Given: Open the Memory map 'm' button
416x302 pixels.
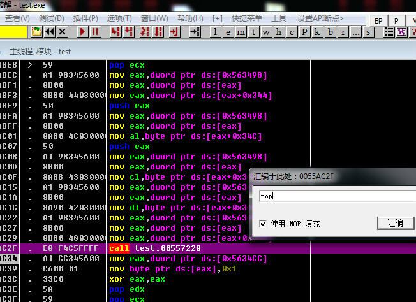Looking at the screenshot, I should pos(241,32).
